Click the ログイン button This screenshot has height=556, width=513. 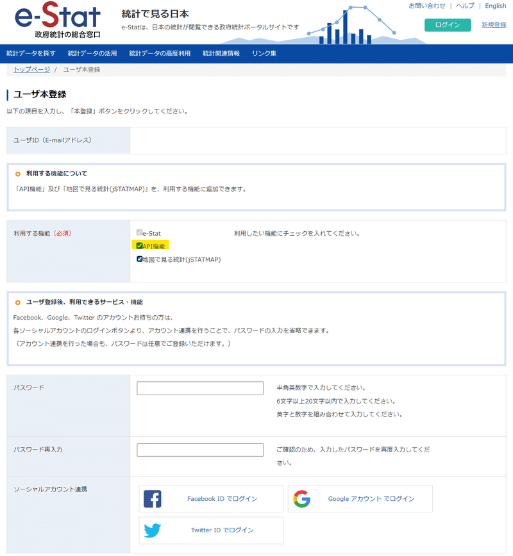[x=448, y=24]
